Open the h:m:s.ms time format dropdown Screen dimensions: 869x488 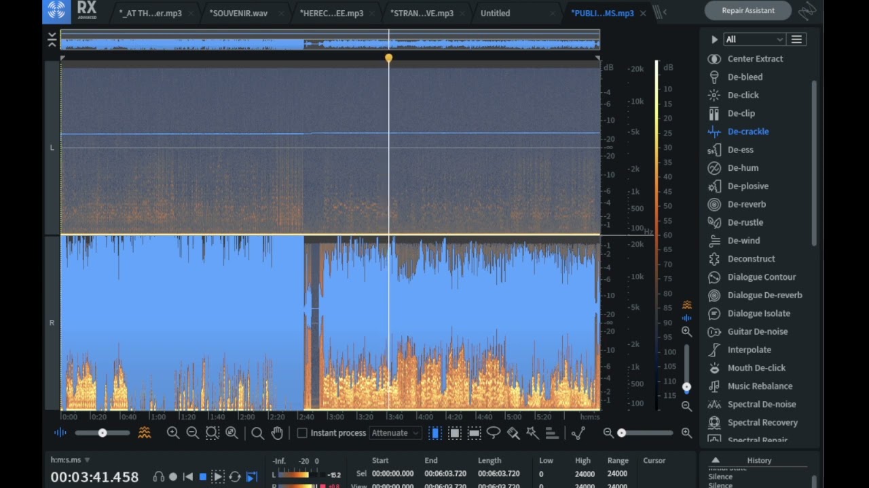coord(70,460)
